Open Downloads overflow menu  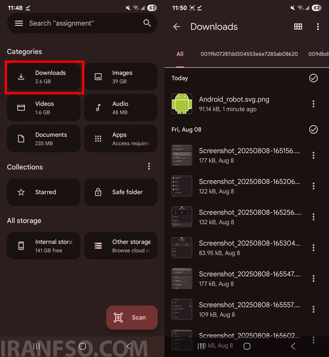click(x=318, y=27)
